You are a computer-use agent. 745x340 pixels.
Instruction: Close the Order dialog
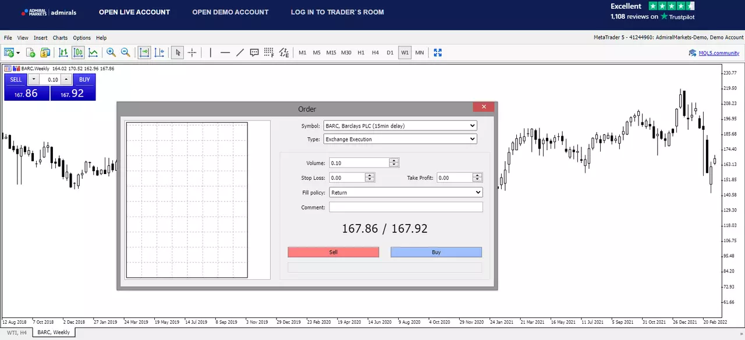tap(484, 107)
